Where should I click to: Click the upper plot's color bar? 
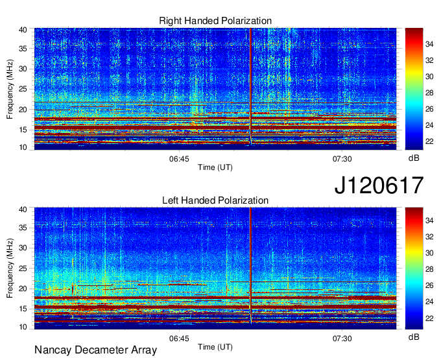pos(414,89)
